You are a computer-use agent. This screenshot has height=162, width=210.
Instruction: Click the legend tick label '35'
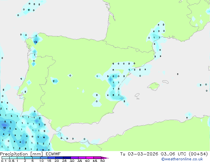[x=79, y=161]
